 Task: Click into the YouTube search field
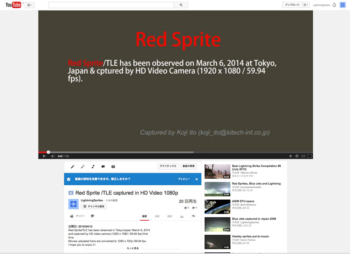(111, 5)
